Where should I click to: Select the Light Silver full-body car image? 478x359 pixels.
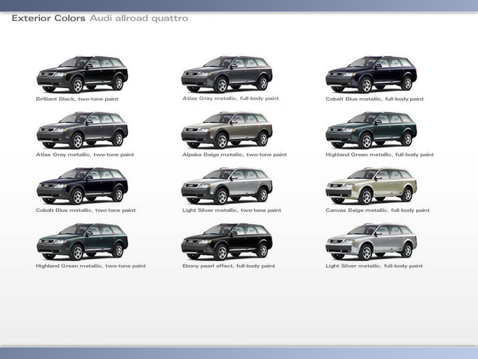pyautogui.click(x=371, y=242)
